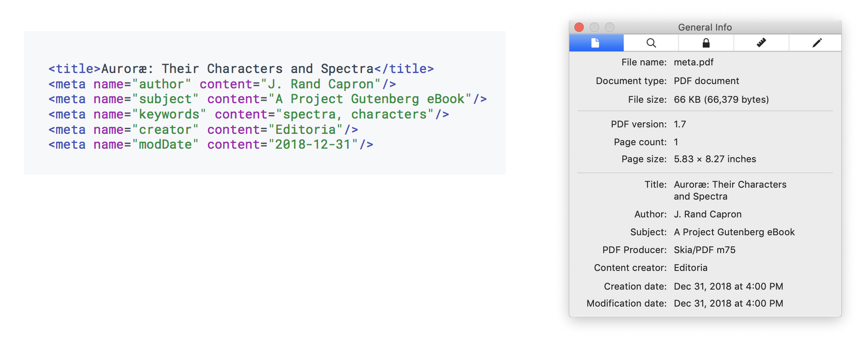This screenshot has width=863, height=354.
Task: Click the Modification date value in inspector
Action: click(x=728, y=304)
